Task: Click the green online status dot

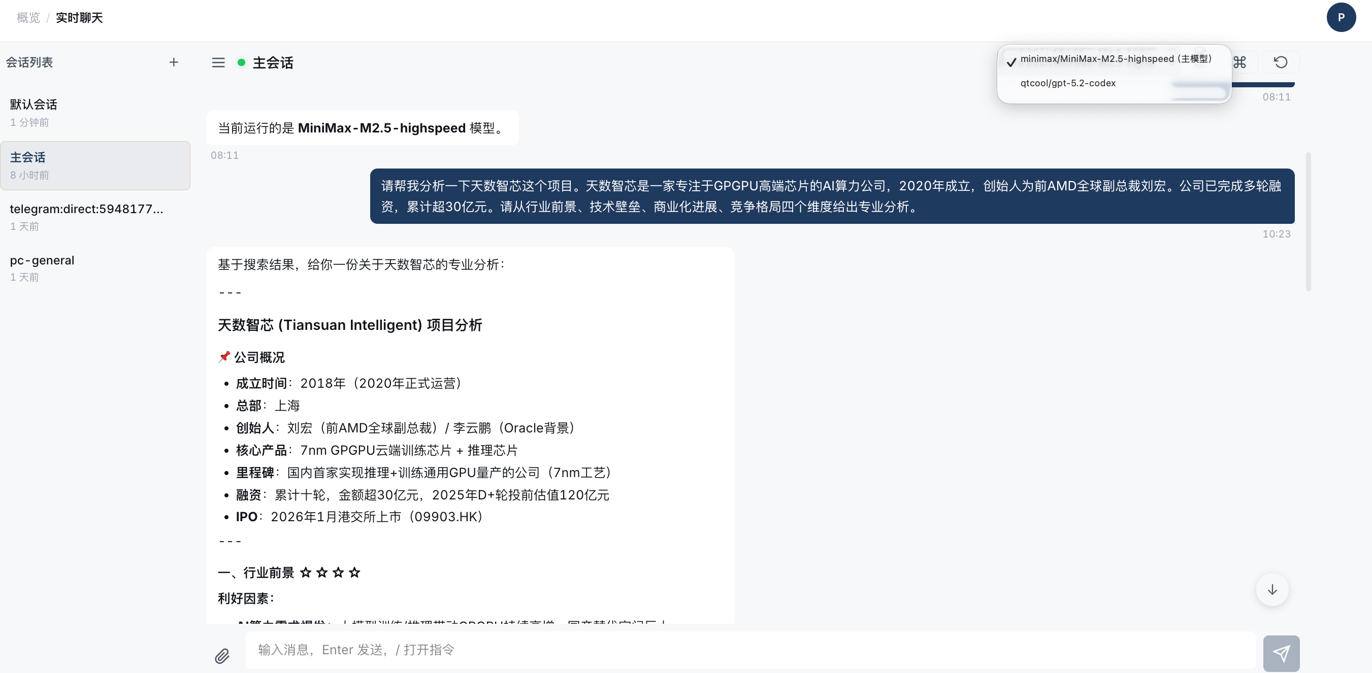Action: [242, 62]
